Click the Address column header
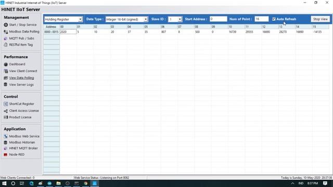 tap(51, 26)
